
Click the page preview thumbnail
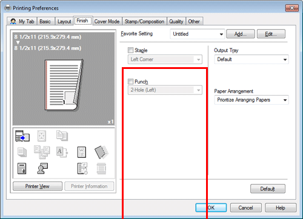coord(64,85)
